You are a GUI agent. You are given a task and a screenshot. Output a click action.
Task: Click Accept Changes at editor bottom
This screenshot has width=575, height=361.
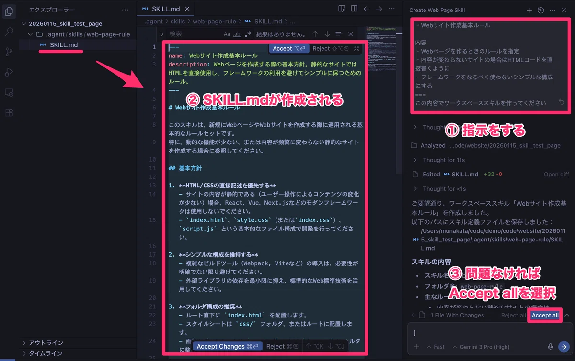[x=228, y=346]
